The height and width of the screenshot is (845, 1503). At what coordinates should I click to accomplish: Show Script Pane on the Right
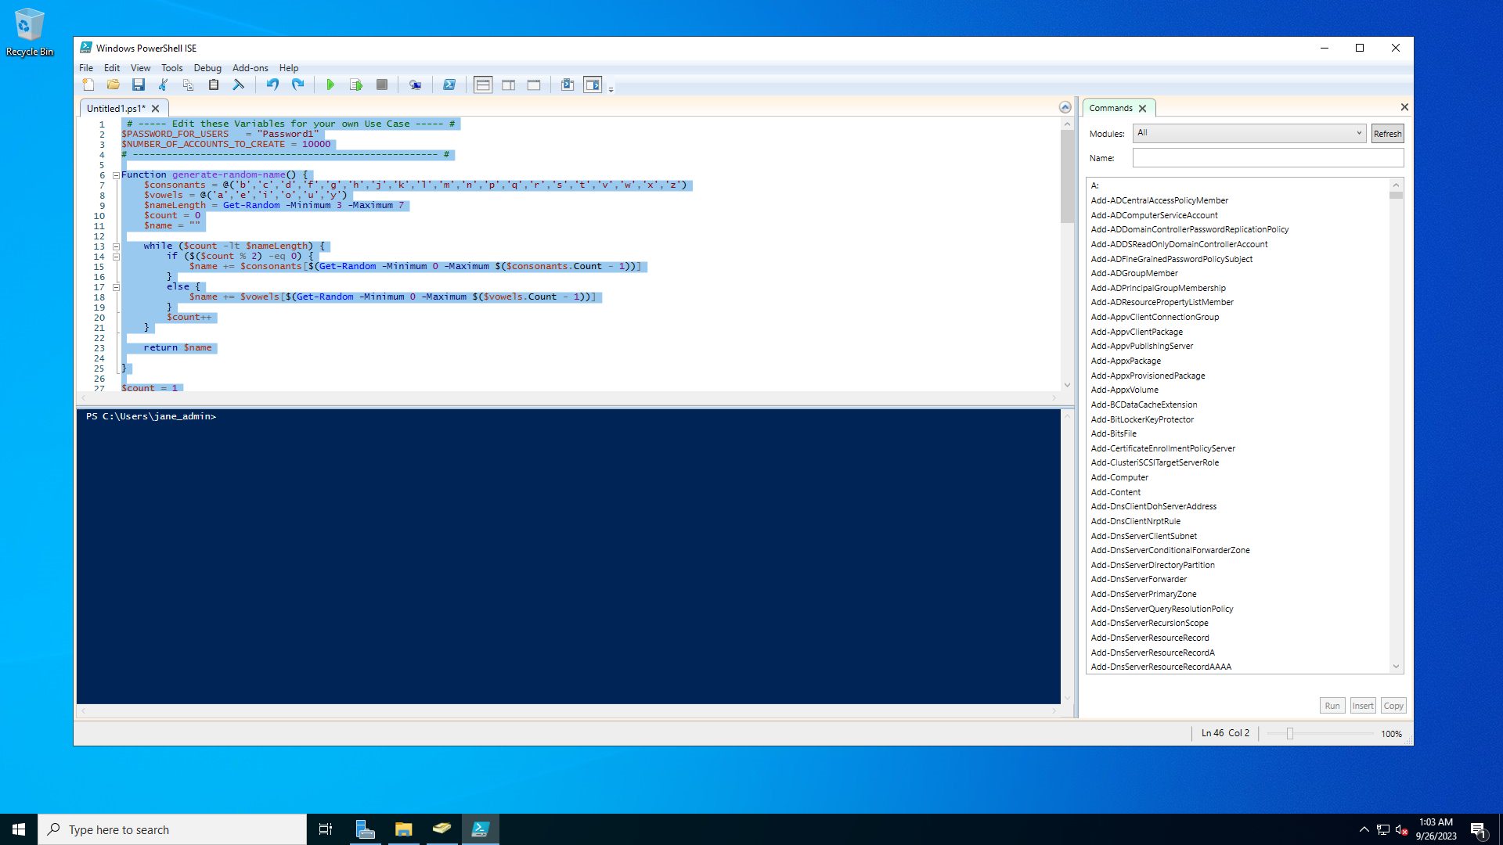509,84
